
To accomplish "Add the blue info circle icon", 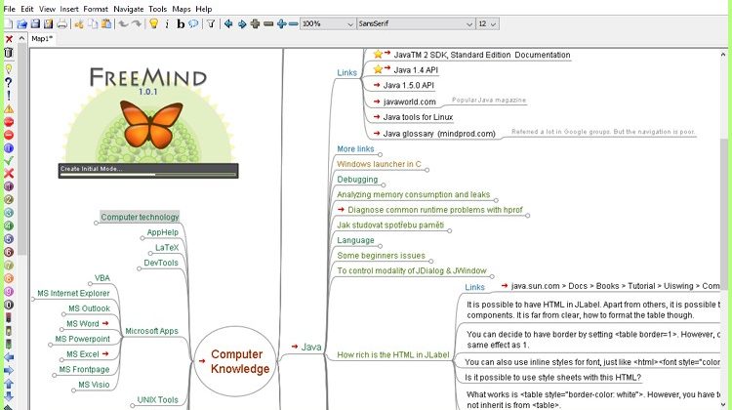I will (9, 148).
